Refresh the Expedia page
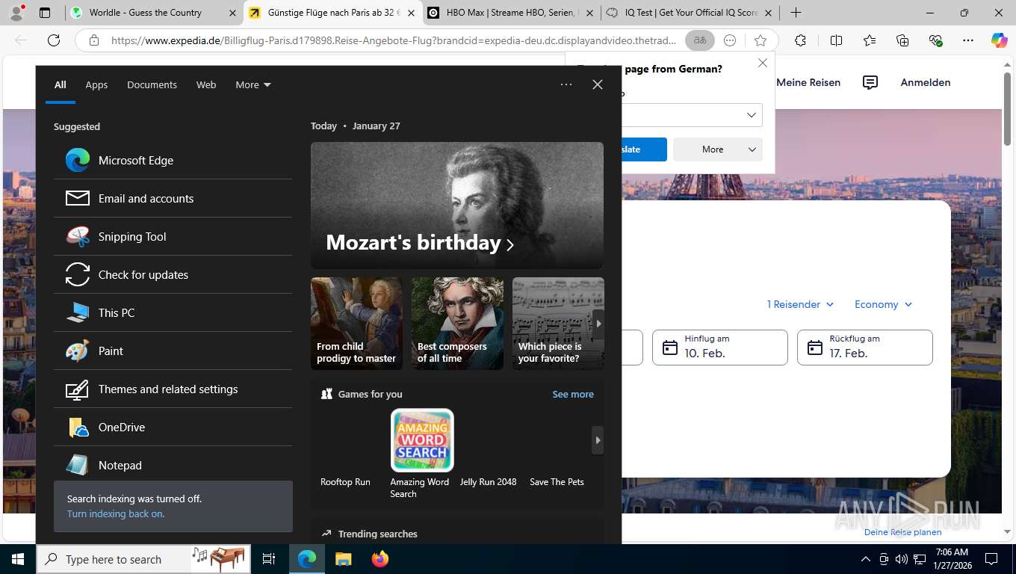The width and height of the screenshot is (1016, 574). pos(54,40)
